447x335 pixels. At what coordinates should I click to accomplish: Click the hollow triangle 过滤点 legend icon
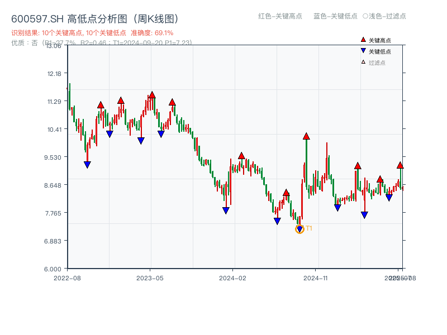click(363, 62)
